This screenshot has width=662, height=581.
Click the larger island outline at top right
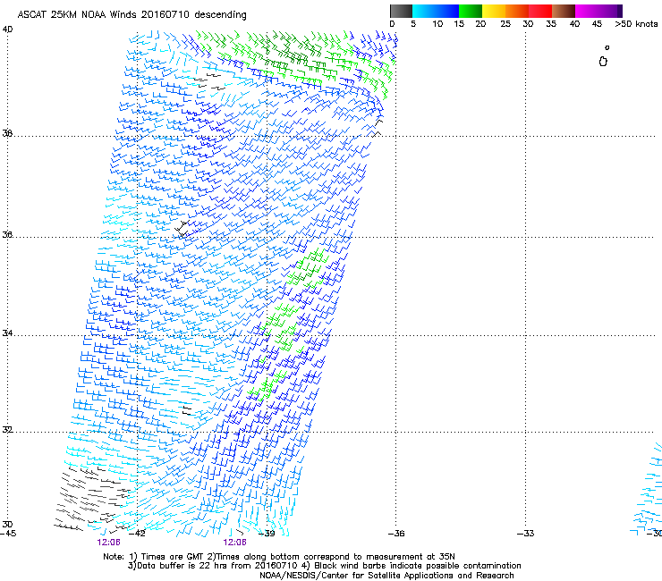(x=603, y=62)
